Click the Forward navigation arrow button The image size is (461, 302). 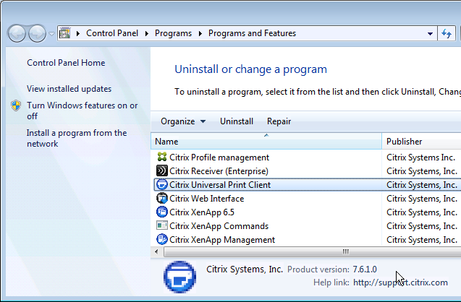click(x=37, y=33)
